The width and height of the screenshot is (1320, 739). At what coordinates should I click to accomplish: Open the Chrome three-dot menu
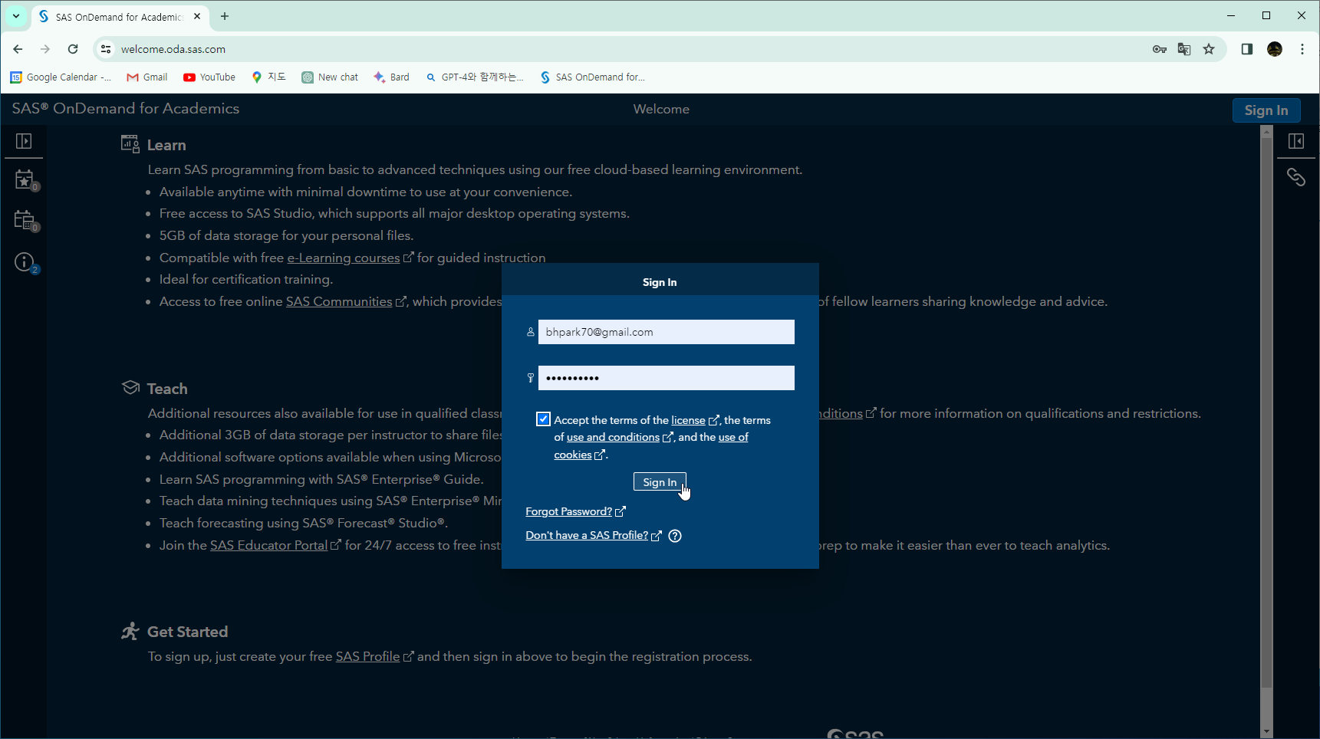(x=1302, y=49)
